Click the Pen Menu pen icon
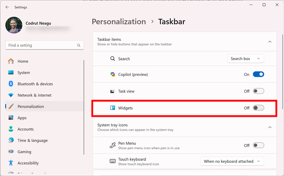This screenshot has width=284, height=176. [113, 145]
